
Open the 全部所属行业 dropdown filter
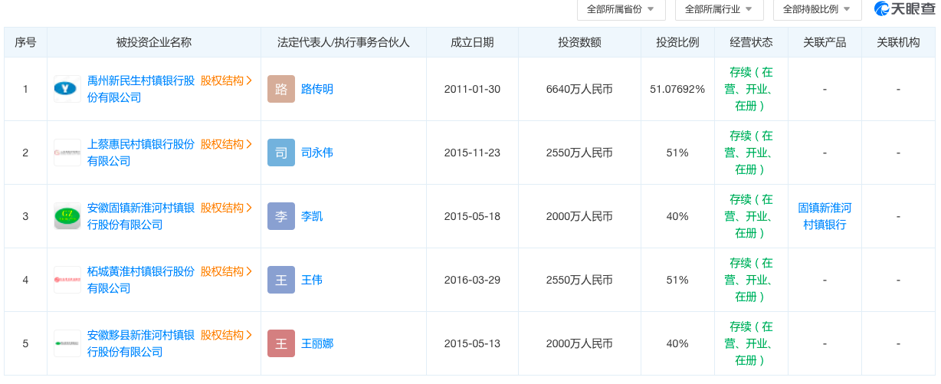click(x=718, y=9)
